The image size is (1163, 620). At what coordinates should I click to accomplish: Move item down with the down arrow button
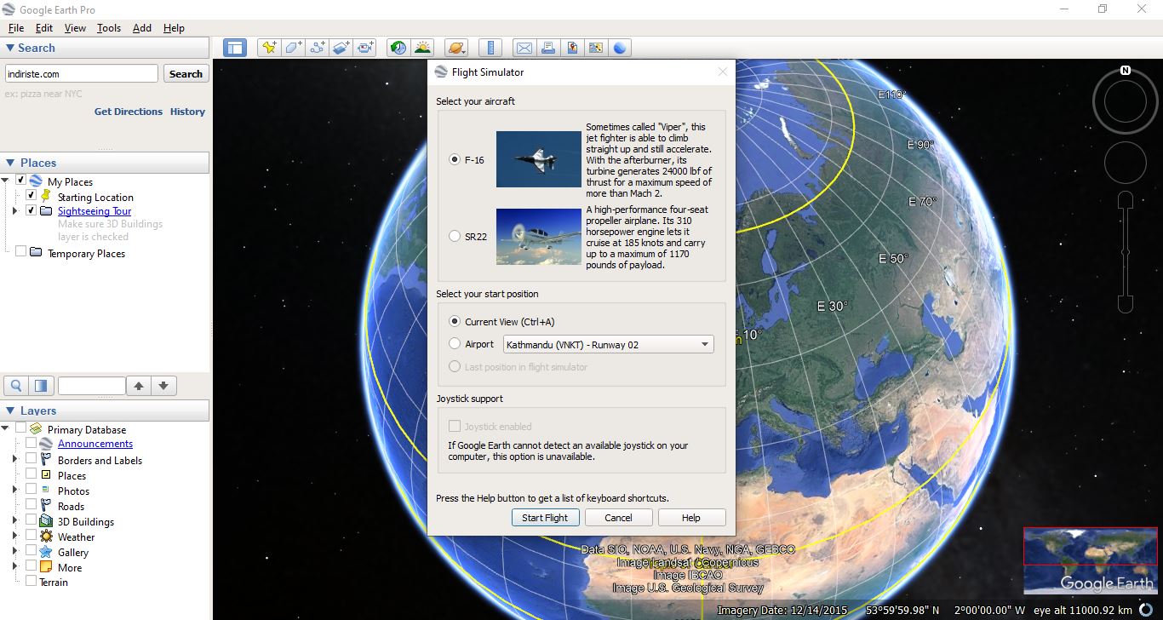point(163,386)
